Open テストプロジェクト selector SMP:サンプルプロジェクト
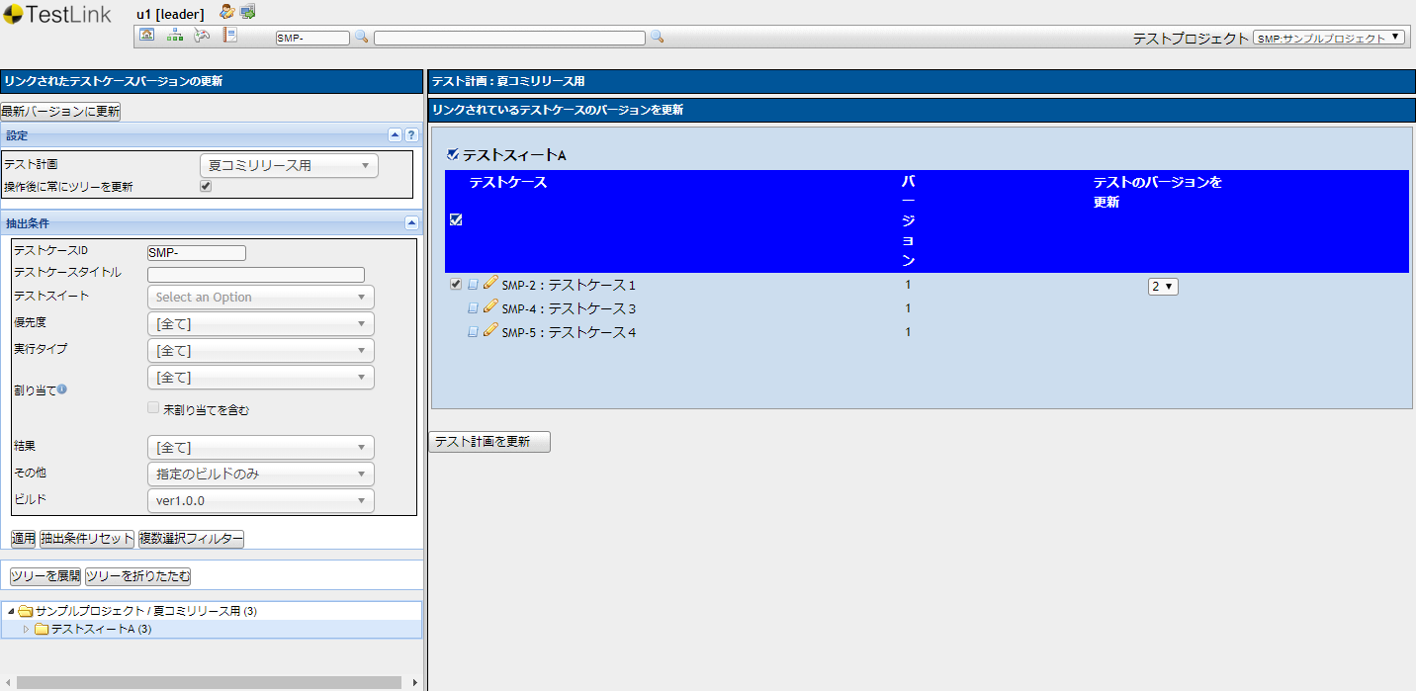The height and width of the screenshot is (691, 1416). 1329,38
